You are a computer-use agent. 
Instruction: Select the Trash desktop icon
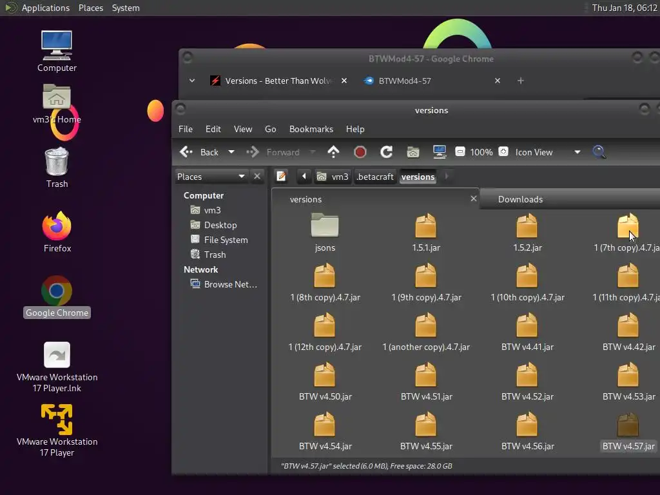click(x=57, y=168)
